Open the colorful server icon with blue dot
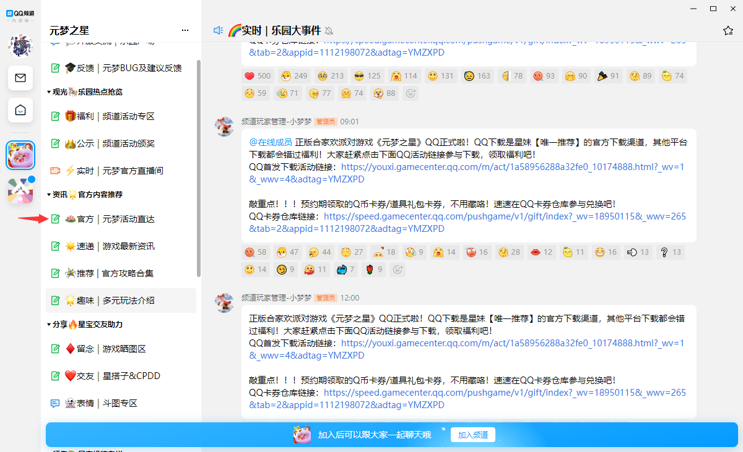The width and height of the screenshot is (743, 452). tap(20, 192)
